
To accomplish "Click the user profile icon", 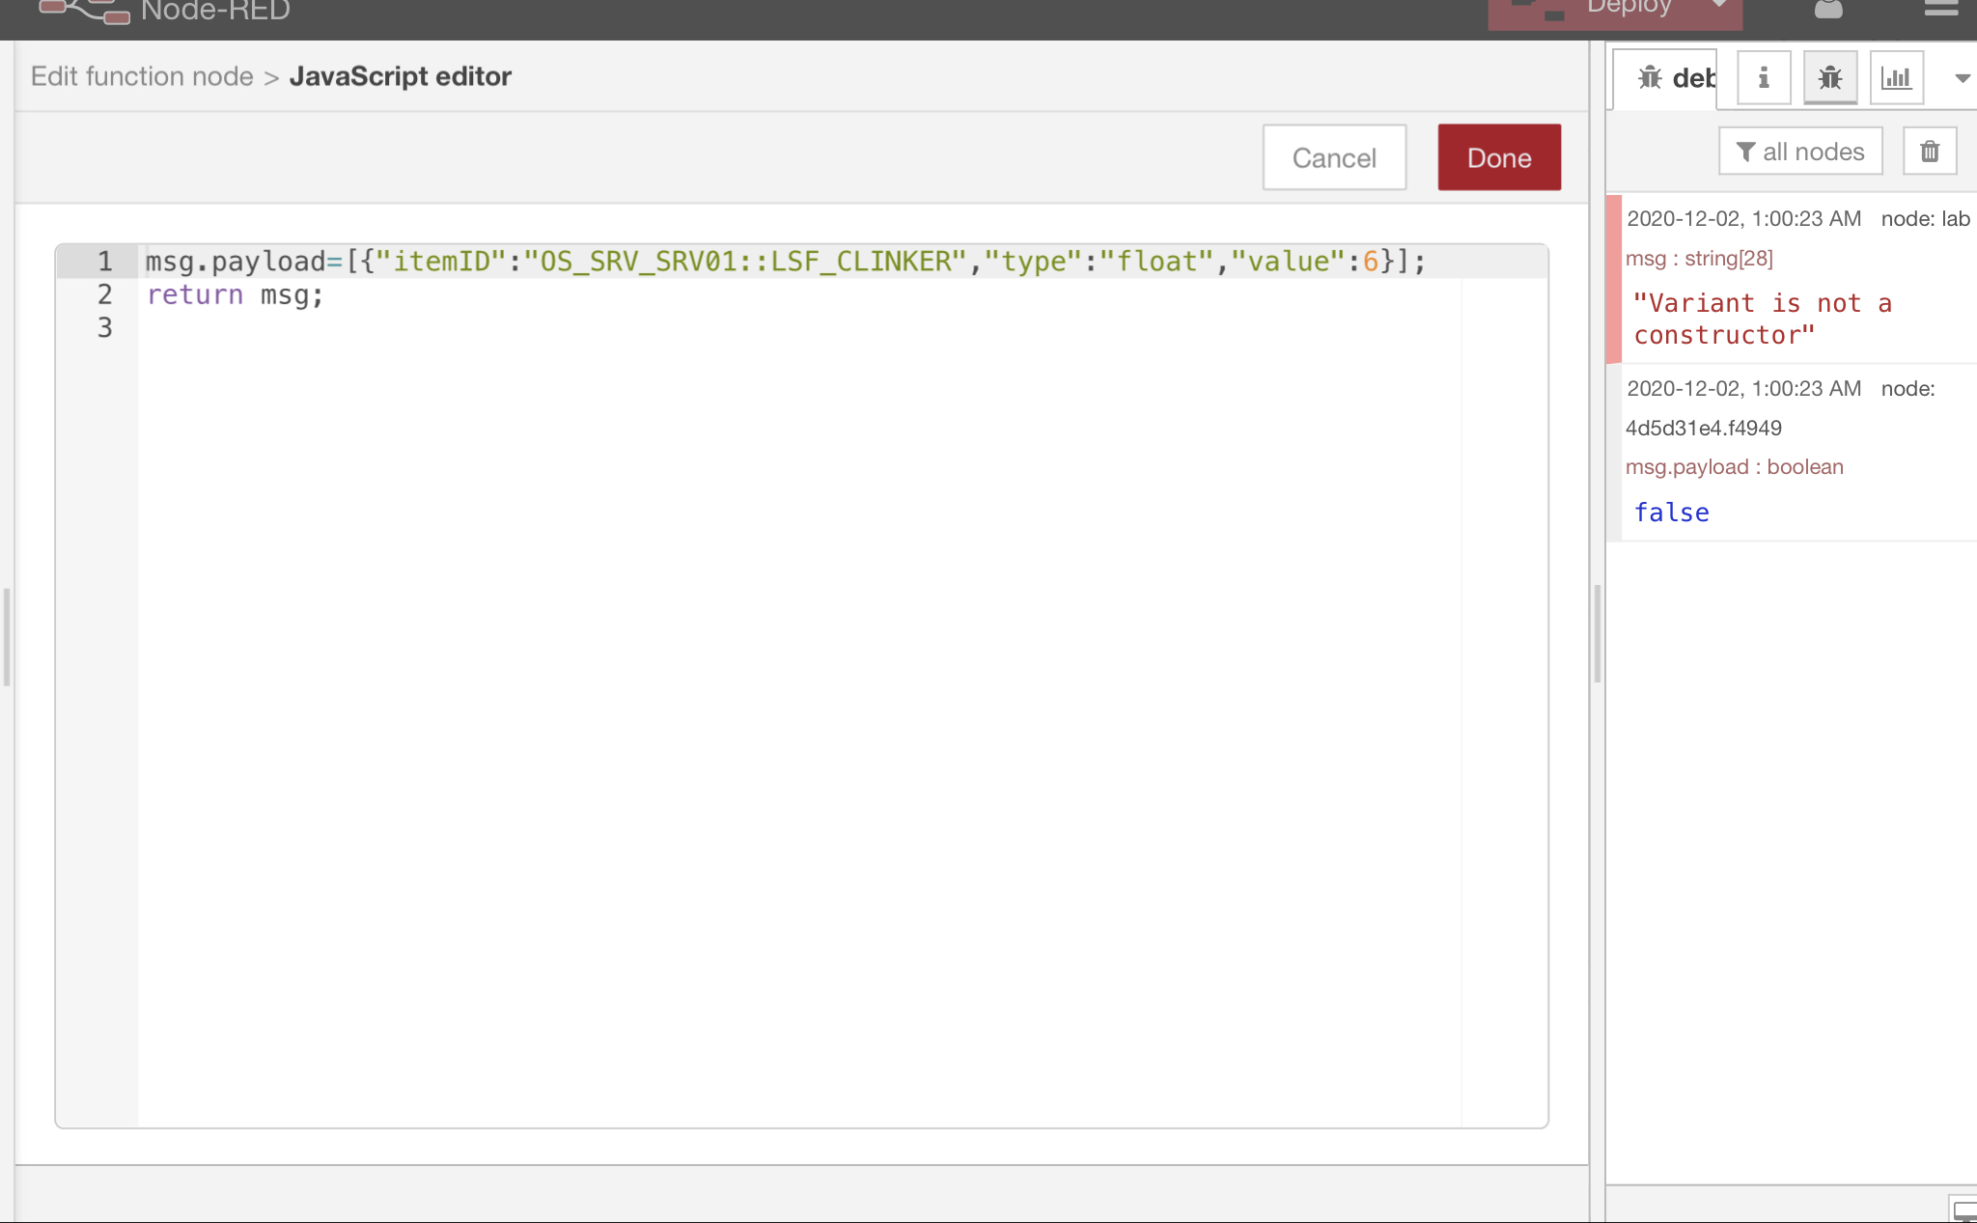I will (1830, 10).
